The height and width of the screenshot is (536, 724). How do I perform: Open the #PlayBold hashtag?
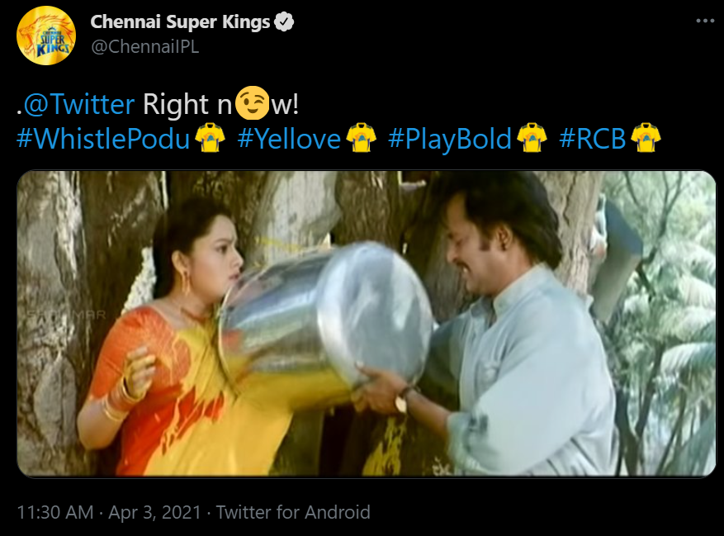click(450, 138)
